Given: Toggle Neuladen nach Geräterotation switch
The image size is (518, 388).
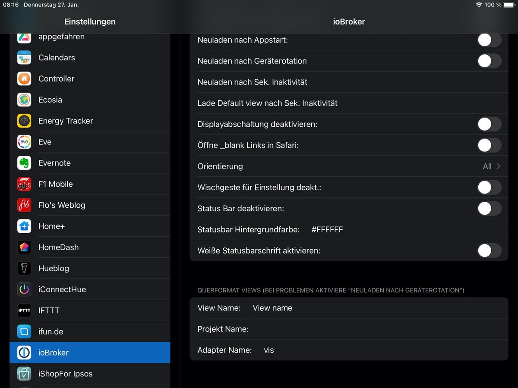Looking at the screenshot, I should click(x=489, y=61).
